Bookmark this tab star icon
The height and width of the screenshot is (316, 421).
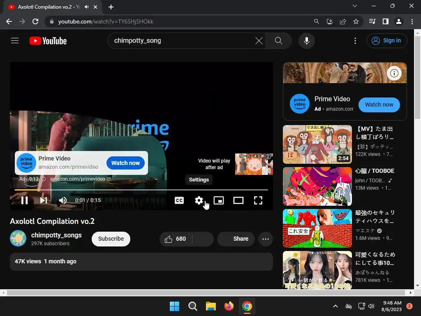356,21
